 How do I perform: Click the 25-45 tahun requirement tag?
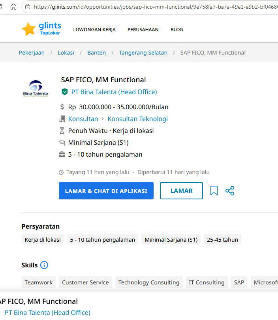[222, 239]
